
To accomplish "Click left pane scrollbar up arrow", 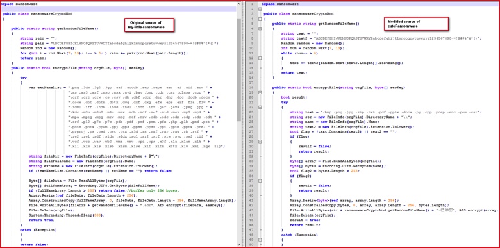I will pos(239,4).
